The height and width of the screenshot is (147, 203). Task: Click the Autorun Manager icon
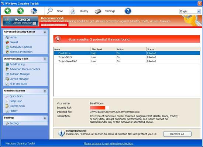pyautogui.click(x=7, y=74)
